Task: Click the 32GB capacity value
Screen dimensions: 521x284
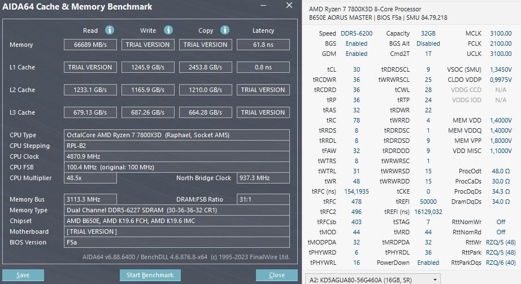Action: 428,33
